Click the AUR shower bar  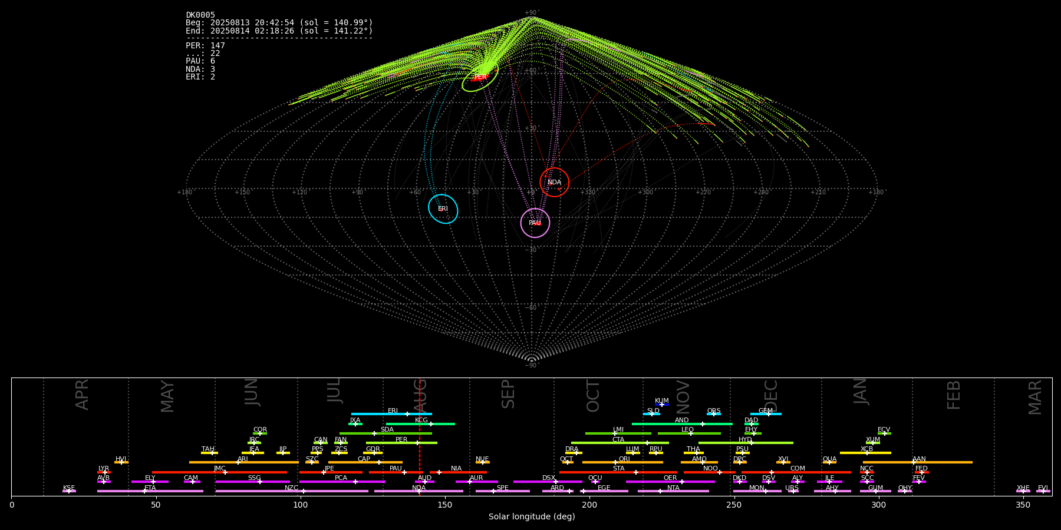(x=476, y=482)
